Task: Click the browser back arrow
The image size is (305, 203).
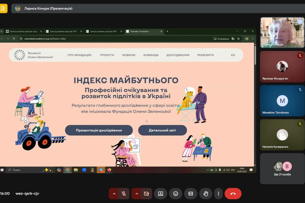Action: coord(2,39)
